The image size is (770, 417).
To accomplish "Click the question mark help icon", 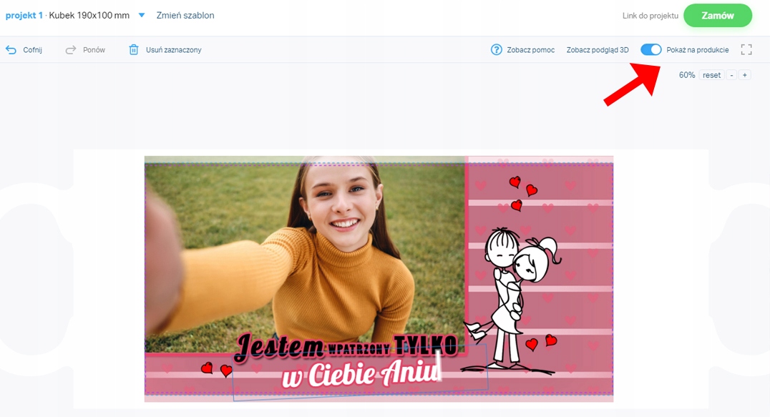I will 497,49.
